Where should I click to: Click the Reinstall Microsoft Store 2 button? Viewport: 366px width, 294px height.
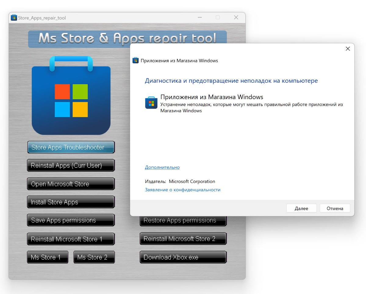click(x=183, y=239)
